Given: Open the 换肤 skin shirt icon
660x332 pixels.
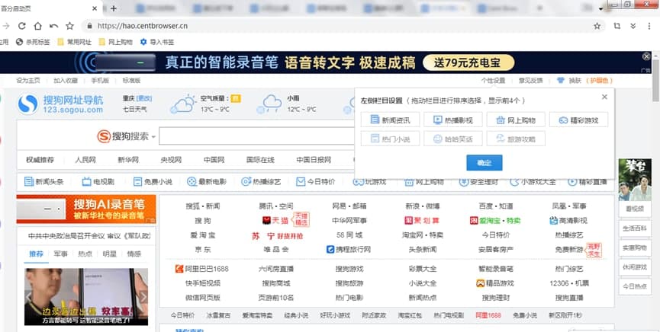Looking at the screenshot, I should 561,80.
